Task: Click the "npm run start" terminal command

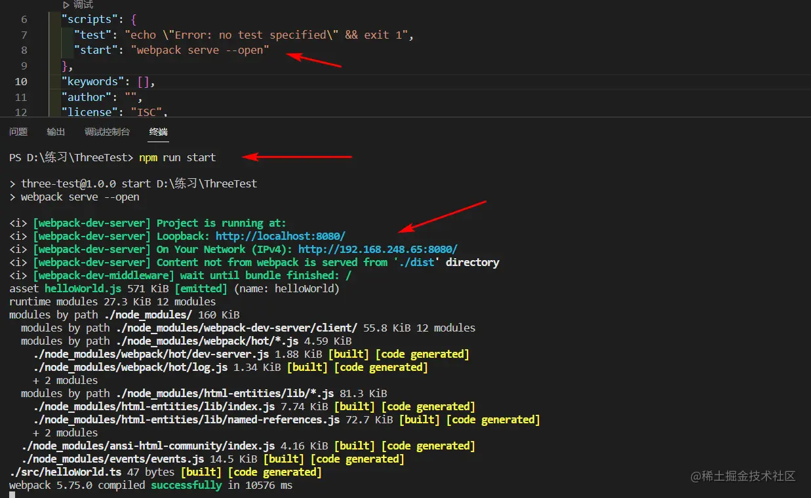Action: click(177, 157)
